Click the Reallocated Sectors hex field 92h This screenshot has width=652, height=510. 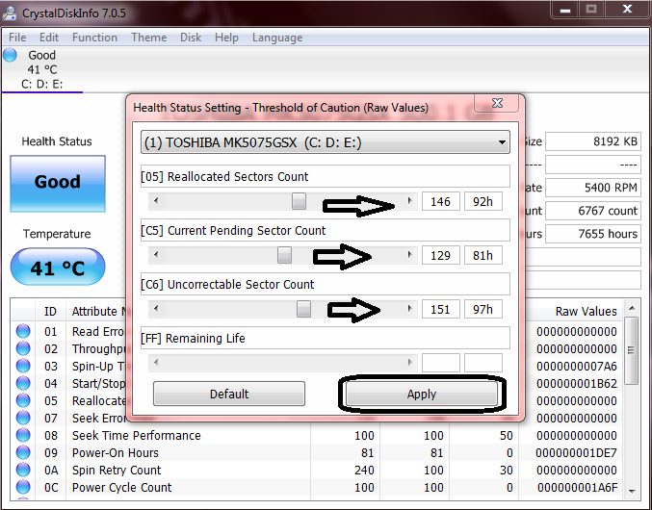point(483,201)
